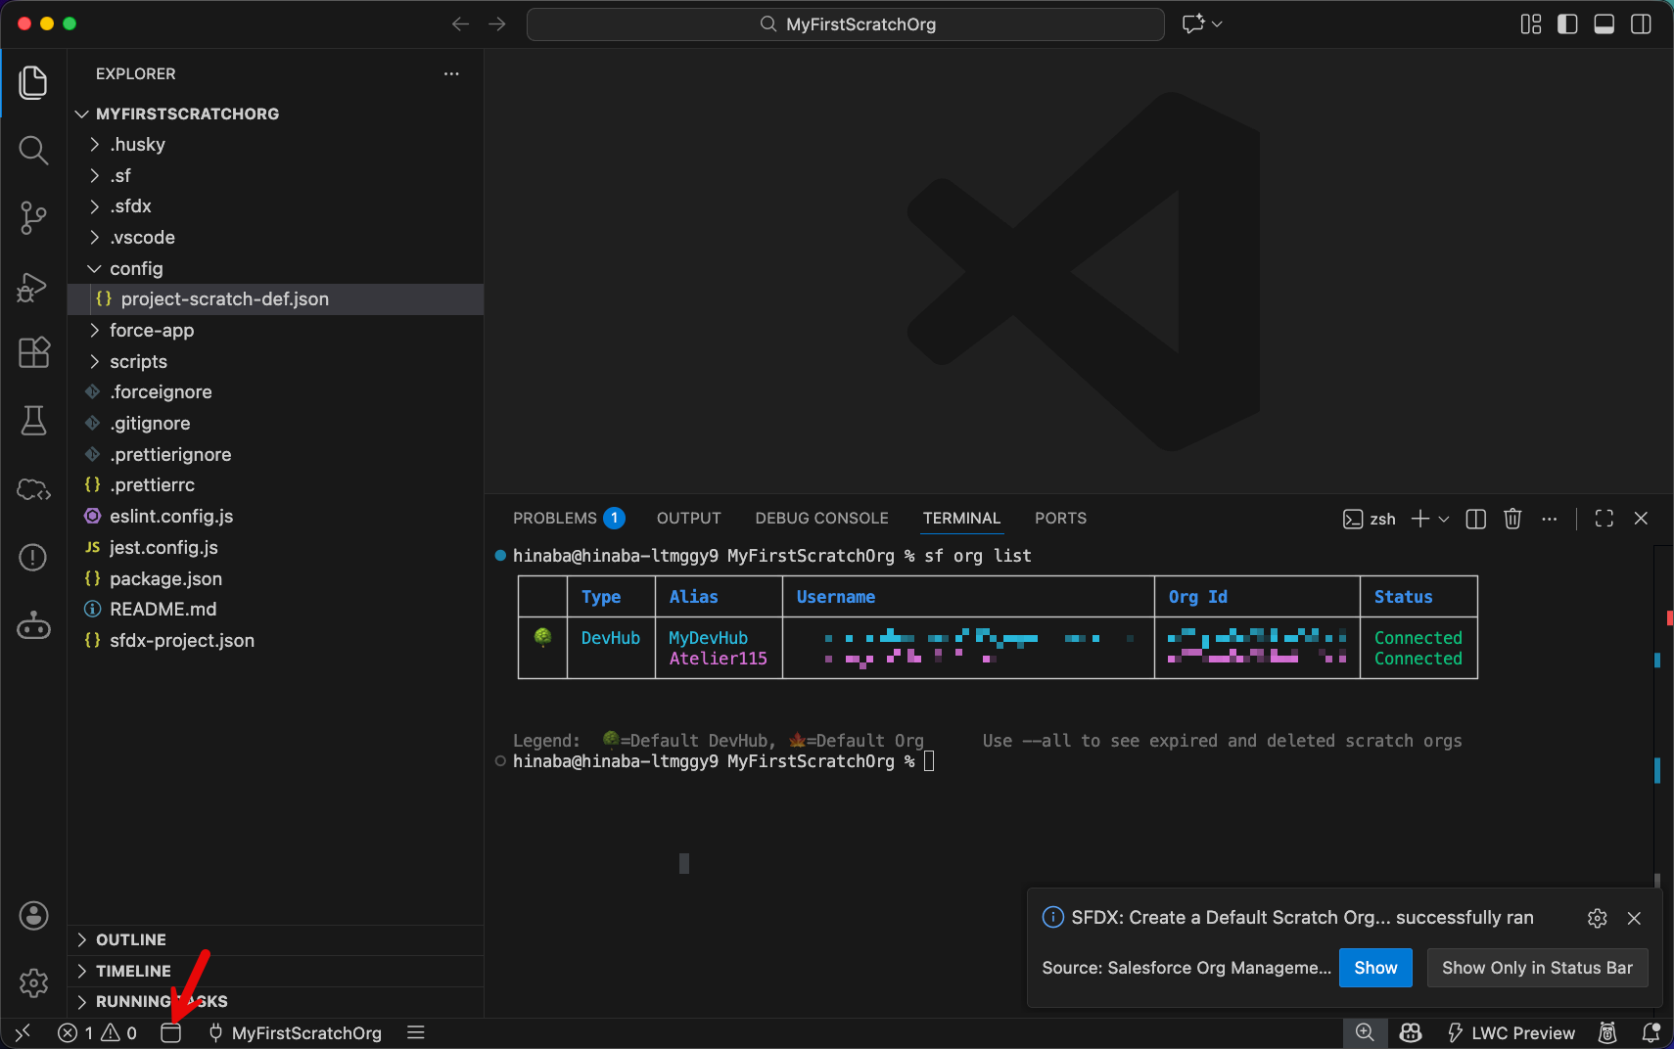This screenshot has width=1674, height=1049.
Task: Open the new terminal launch profile dropdown
Action: 1444,519
